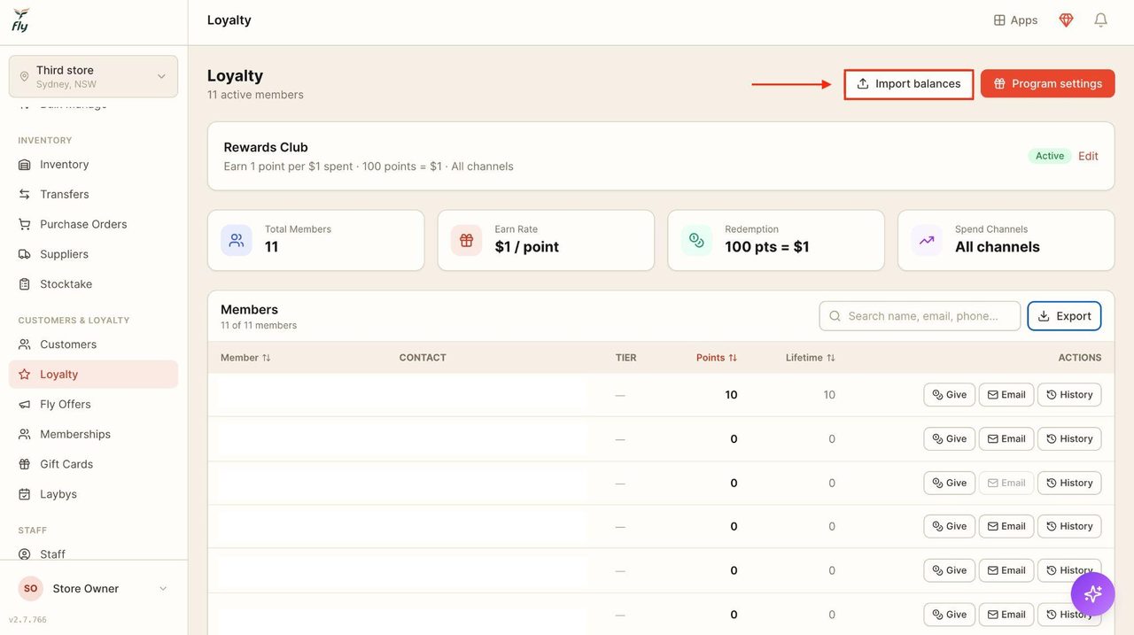Screen dimensions: 1134x635
Task: Click the search magnifier icon
Action: 835,316
